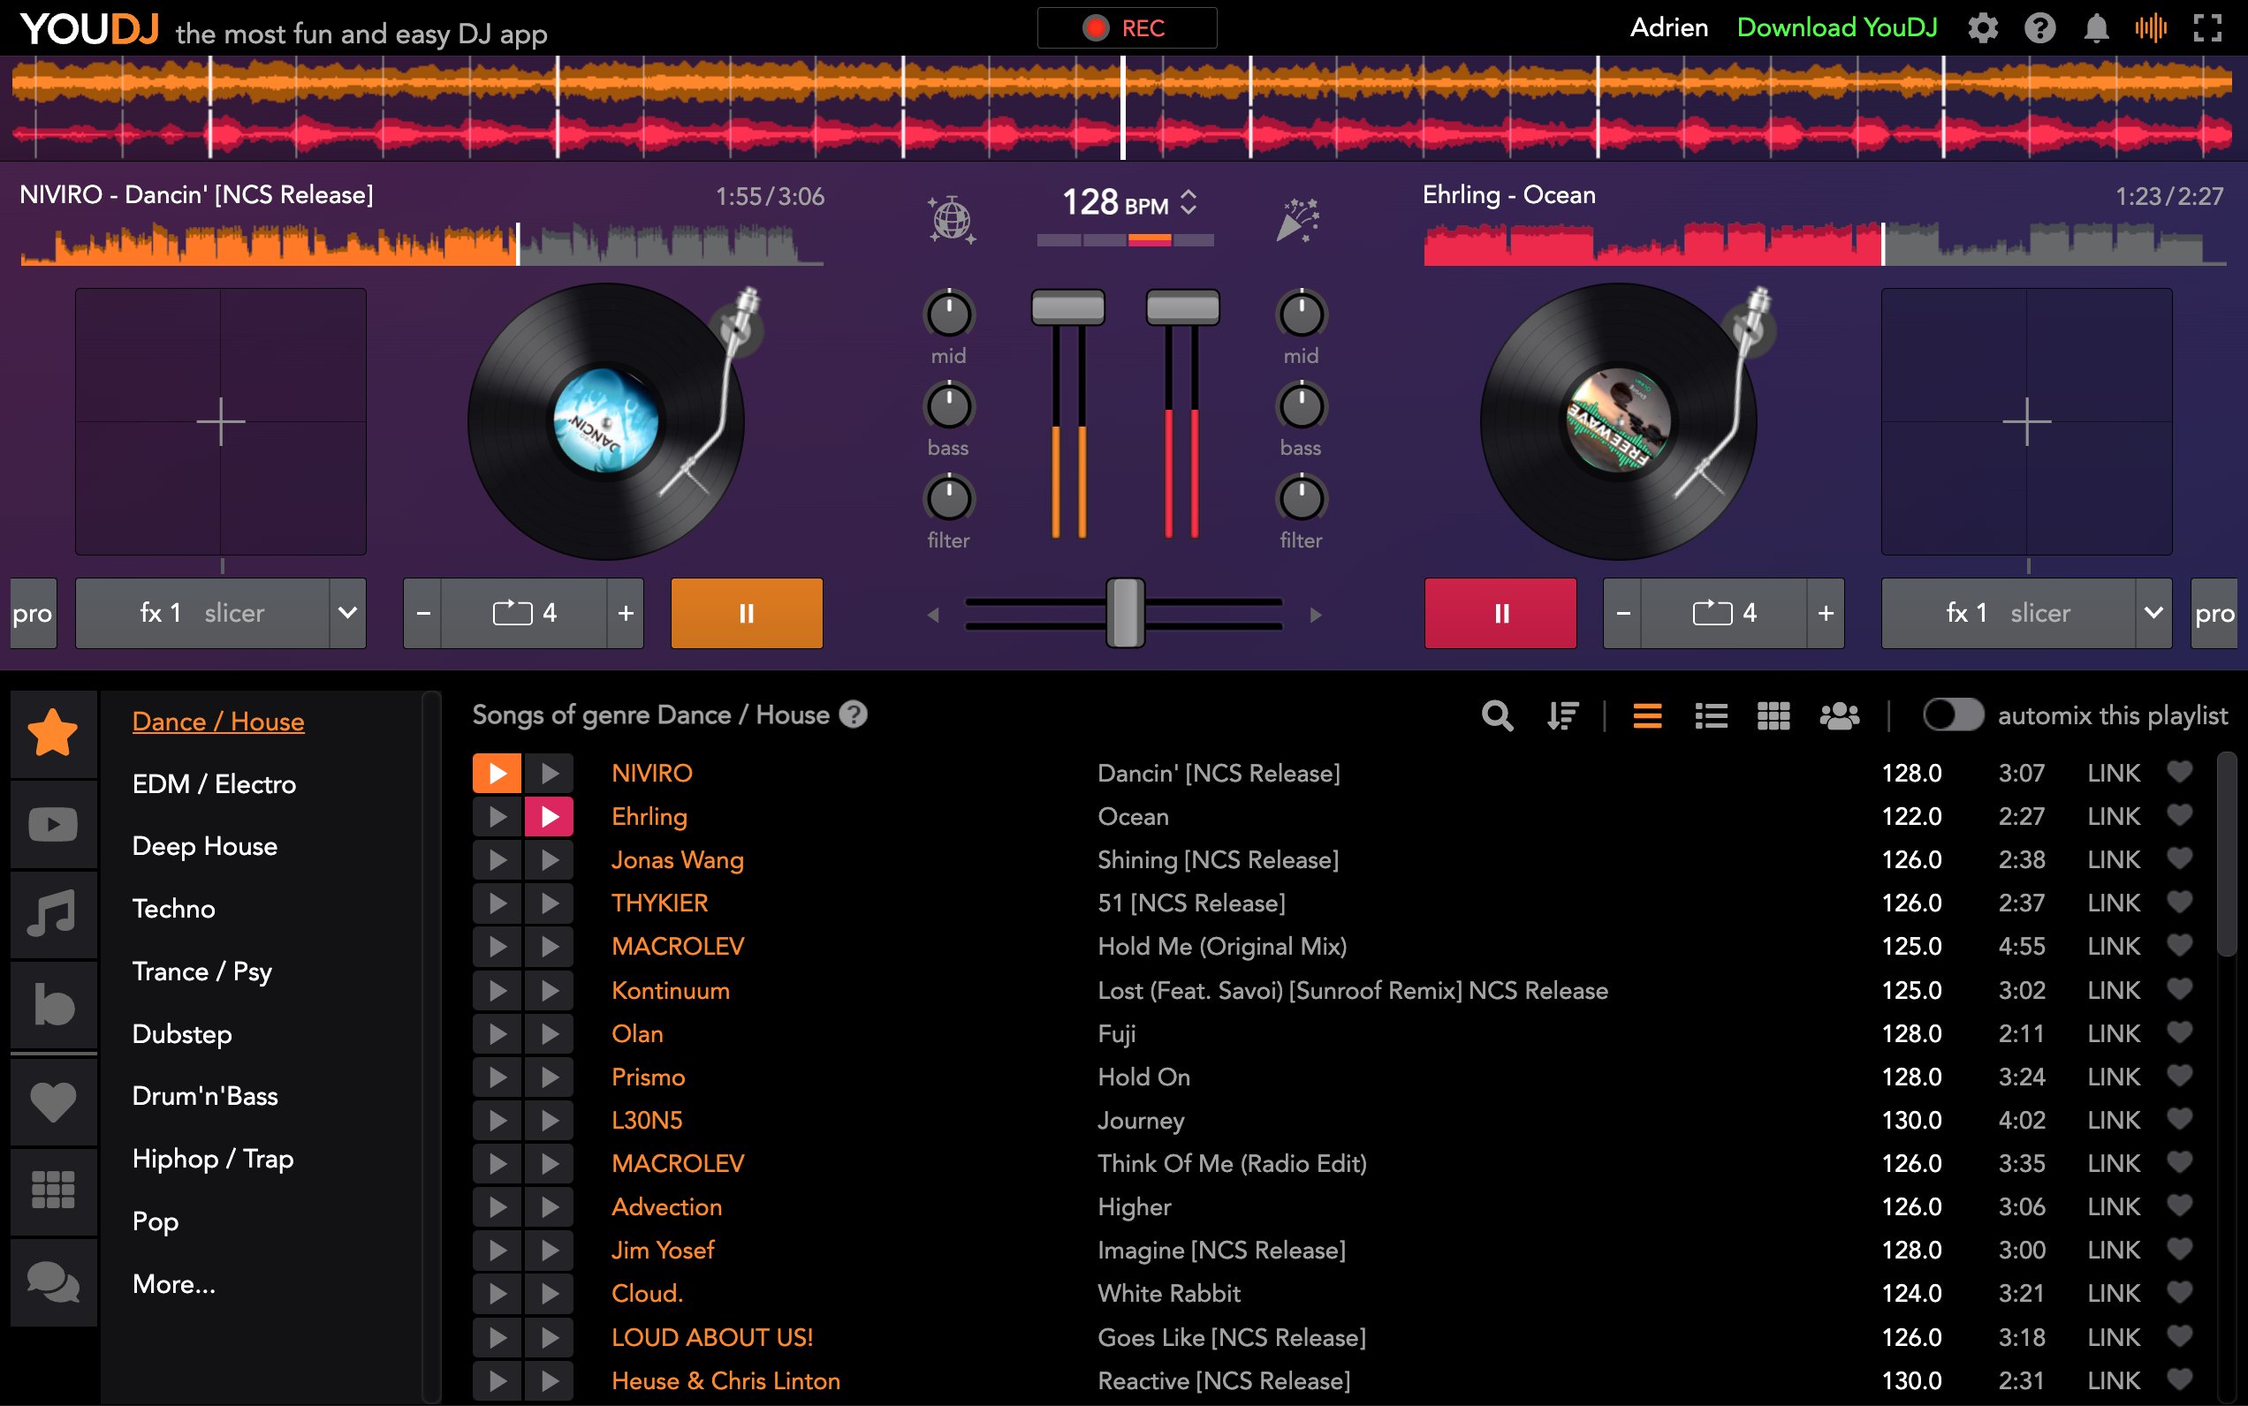
Task: Open the music note library icon
Action: [53, 913]
